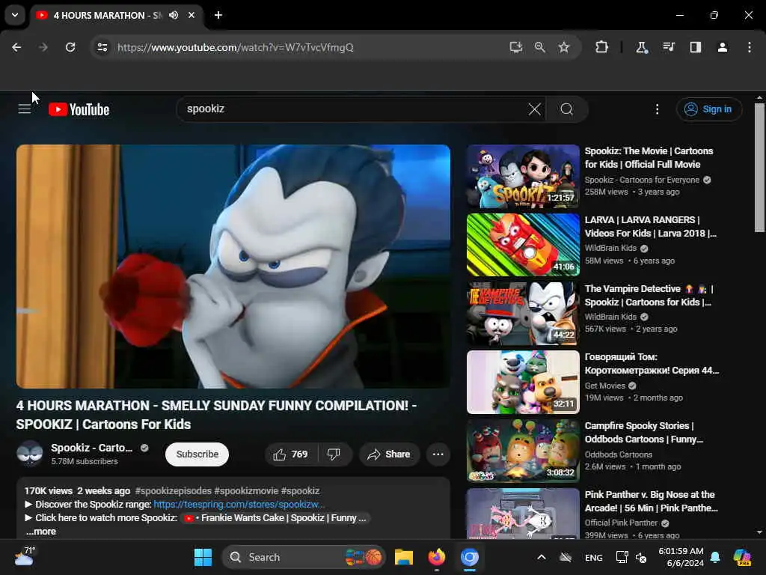The image size is (766, 575).
Task: Toggle browser side panel
Action: click(696, 47)
